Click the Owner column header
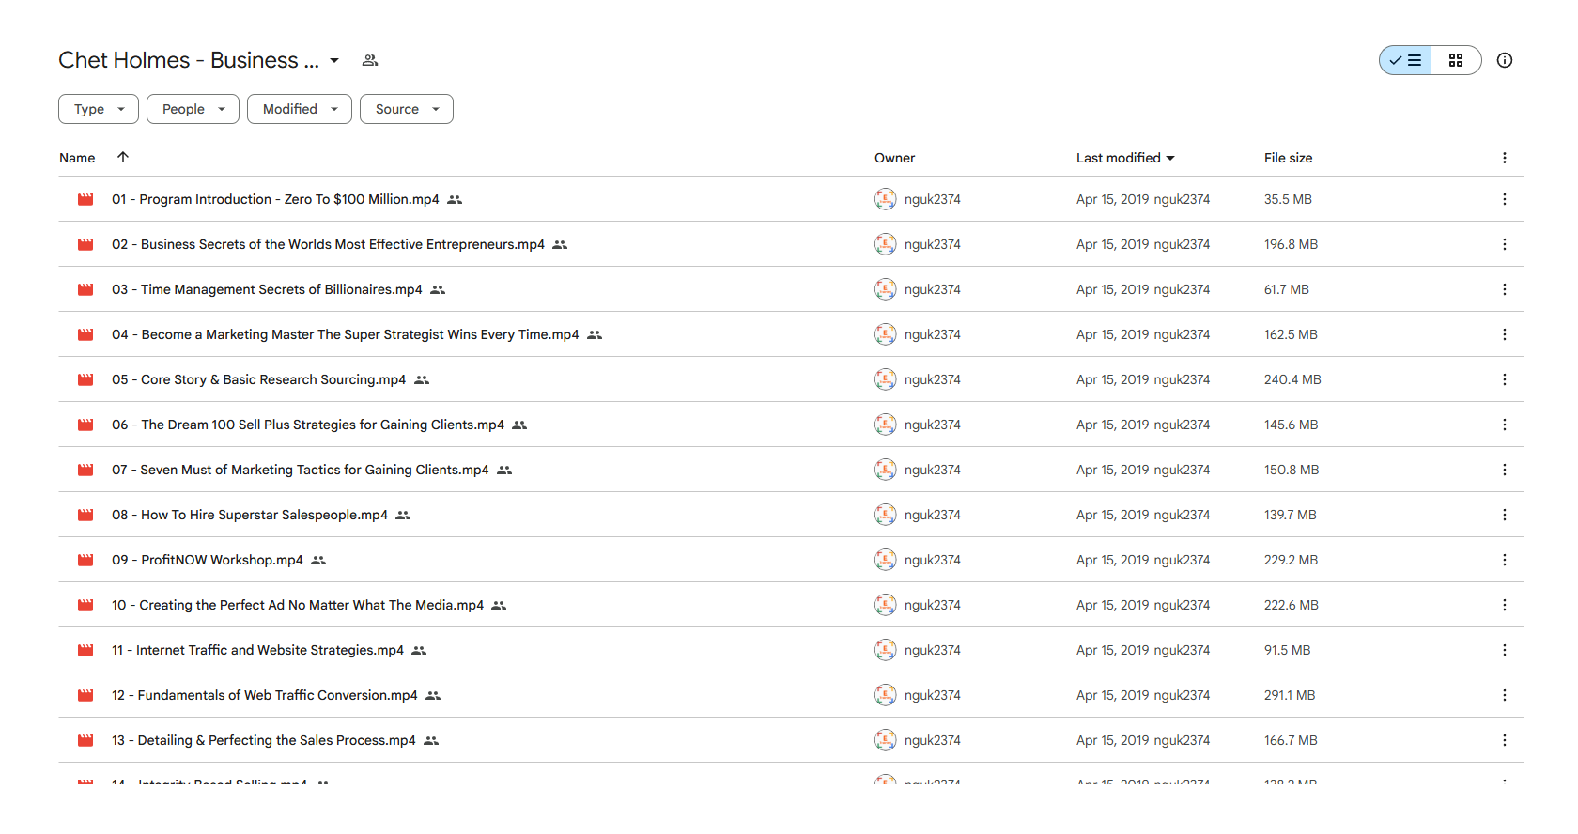 pos(894,158)
